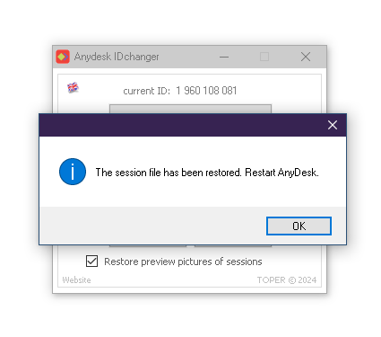Close the message dialog with the X

pos(333,125)
